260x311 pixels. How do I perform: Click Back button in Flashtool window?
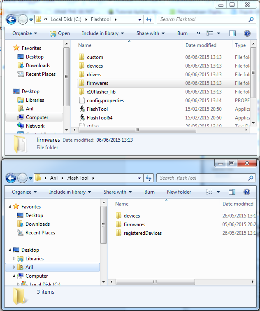click(x=11, y=19)
